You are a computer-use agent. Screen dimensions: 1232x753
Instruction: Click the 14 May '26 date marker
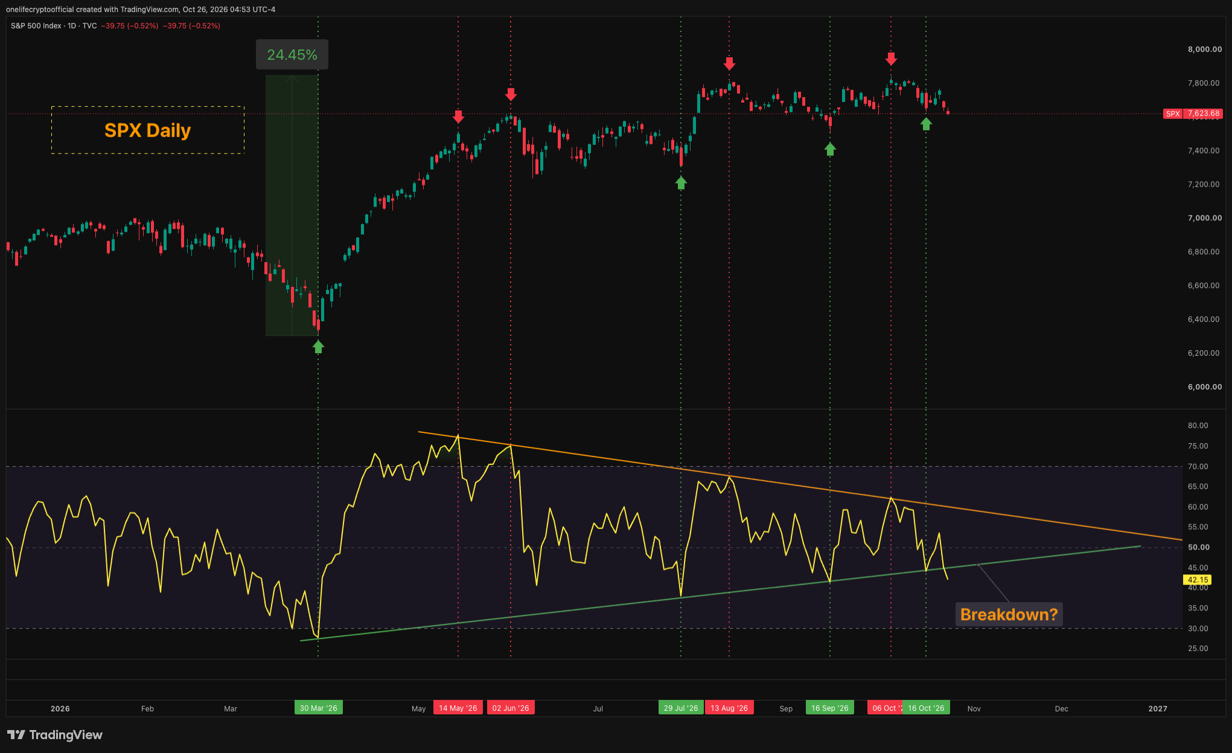[x=458, y=708]
